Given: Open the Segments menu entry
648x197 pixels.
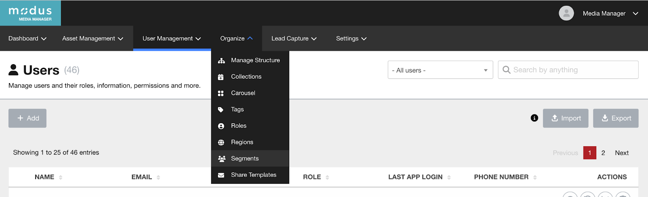Looking at the screenshot, I should coord(245,159).
